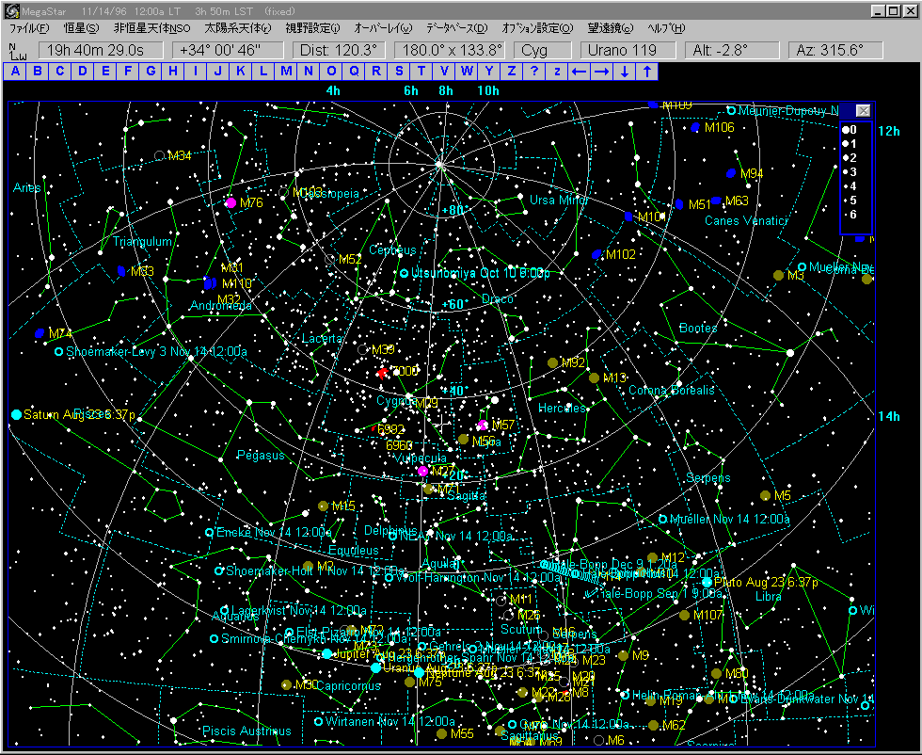Image resolution: width=922 pixels, height=755 pixels.
Task: Click the MegaStar galaxy title bar icon
Action: click(11, 10)
